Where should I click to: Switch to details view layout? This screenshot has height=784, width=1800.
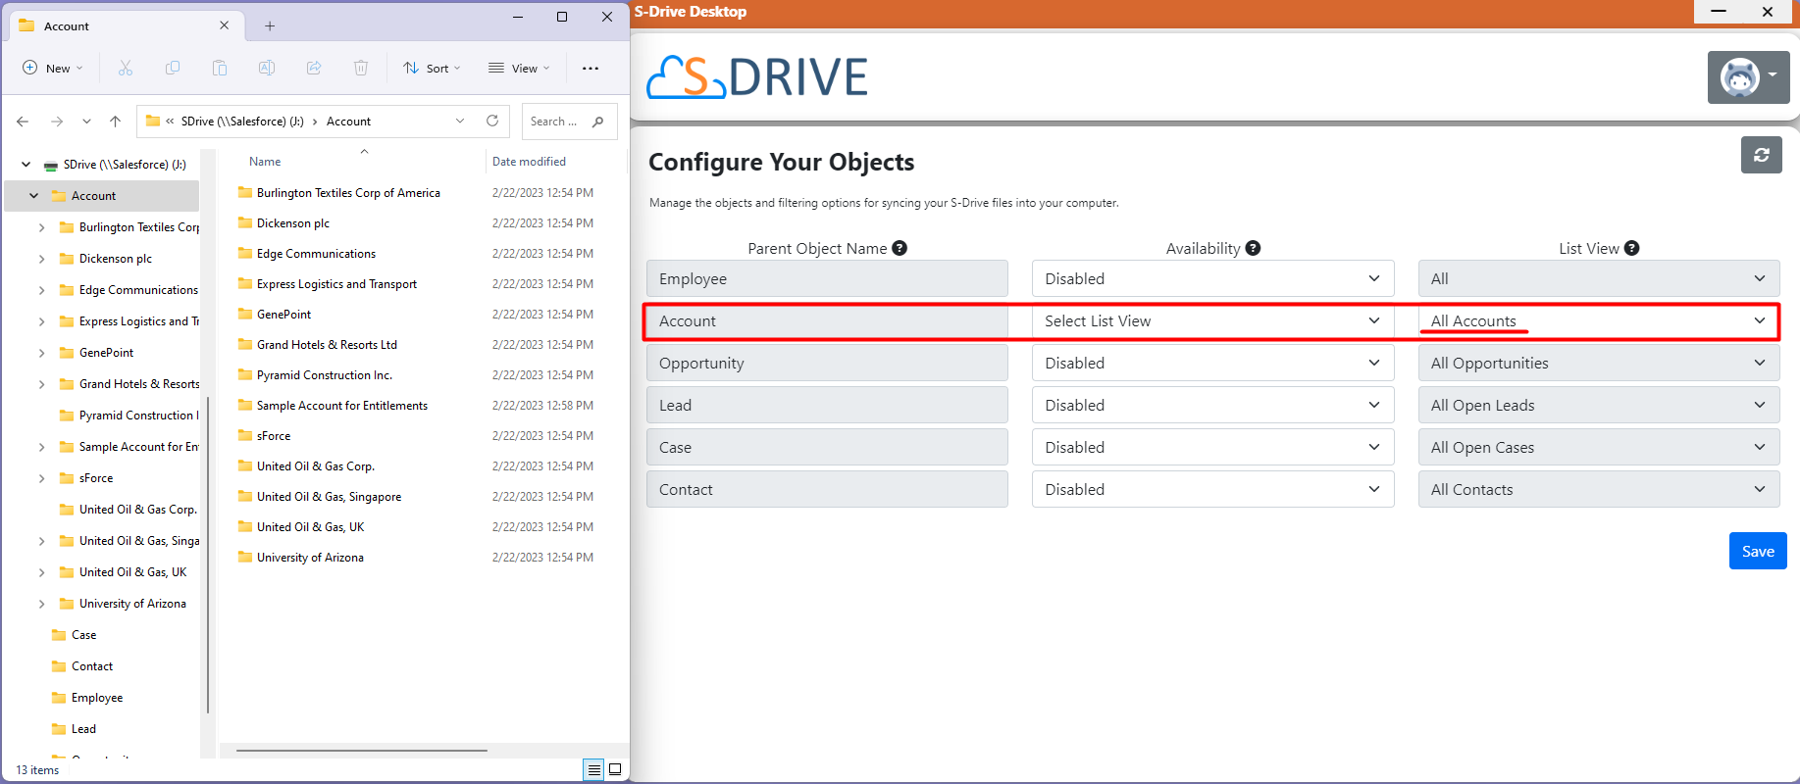tap(593, 769)
